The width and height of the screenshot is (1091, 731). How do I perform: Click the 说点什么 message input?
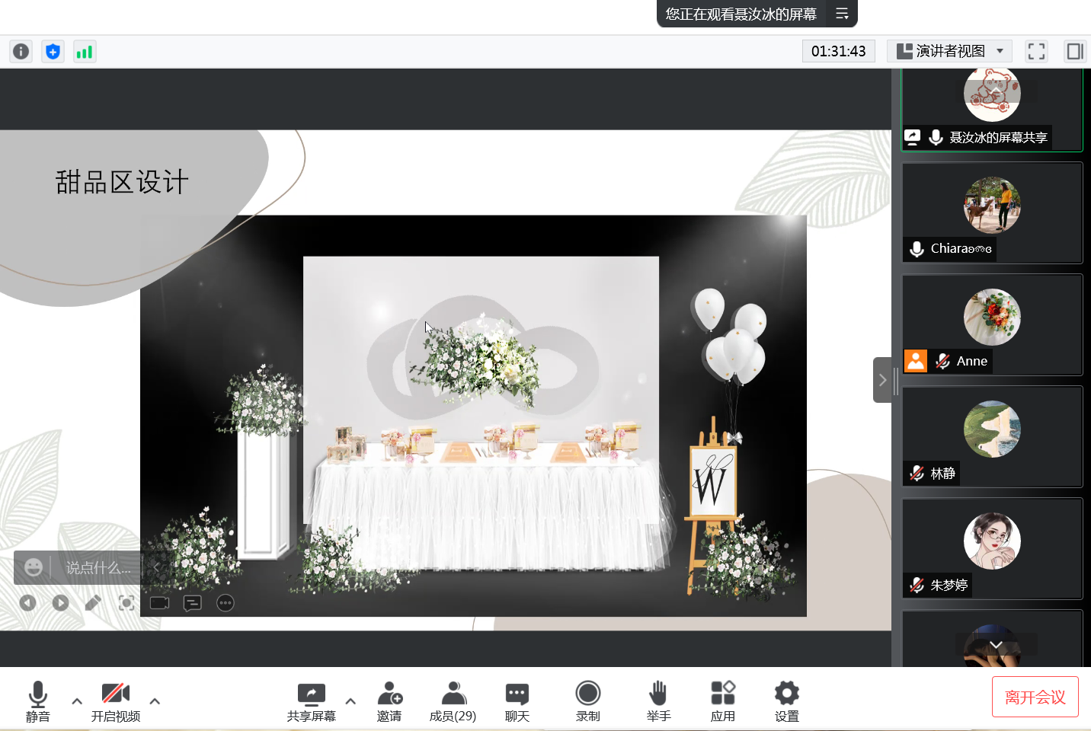[98, 568]
